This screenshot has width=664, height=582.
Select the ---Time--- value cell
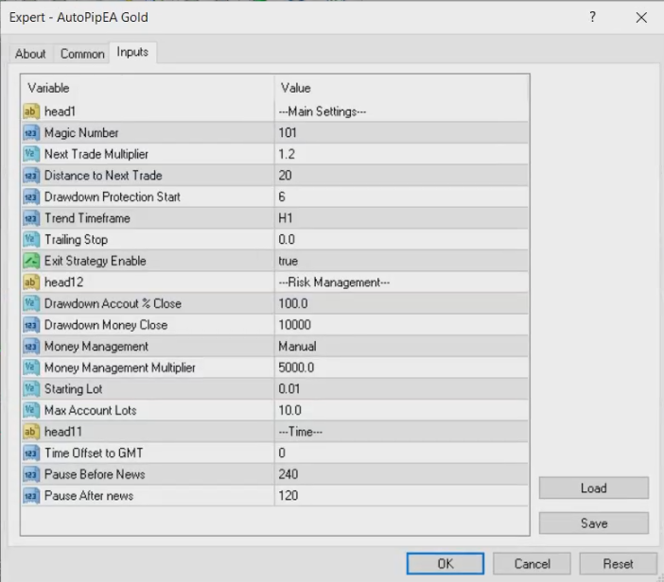click(401, 432)
